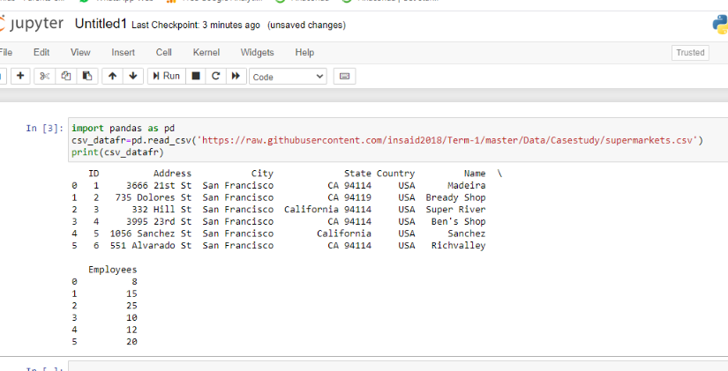Click the Address column header in output
Screen dimensions: 728x371
click(x=172, y=174)
